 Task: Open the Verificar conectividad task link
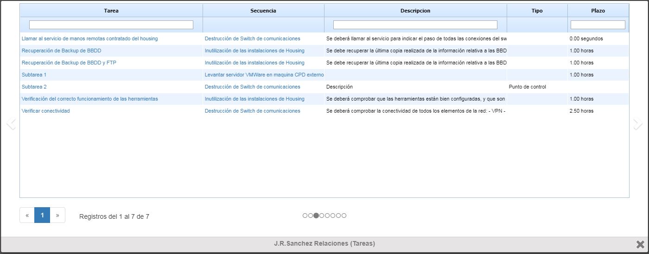pos(46,111)
